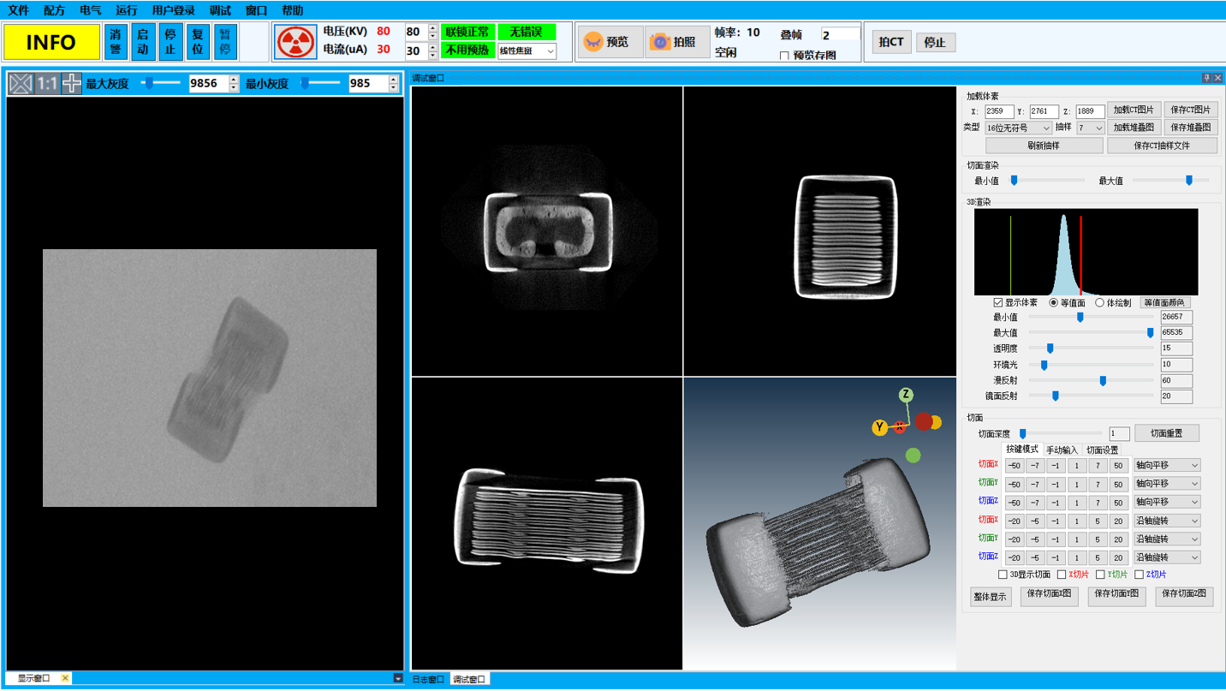
Task: Click the pin icon on 调试窗口 panel
Action: (1206, 78)
